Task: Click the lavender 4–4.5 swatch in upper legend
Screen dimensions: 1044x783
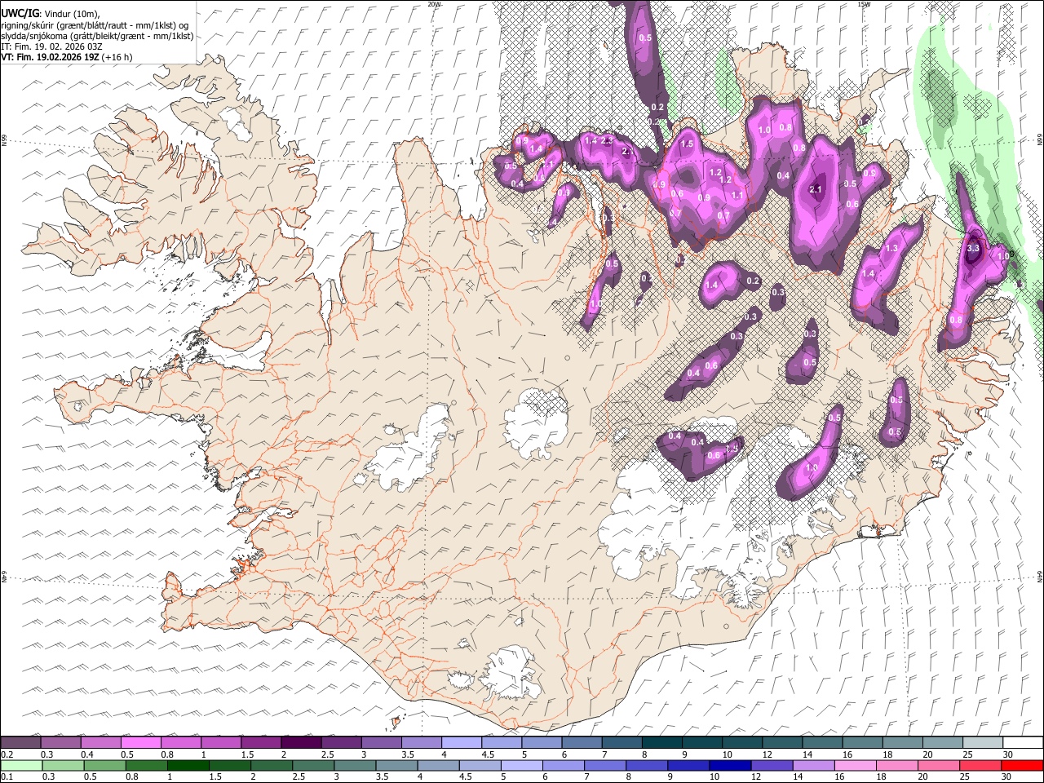Action: [x=461, y=742]
